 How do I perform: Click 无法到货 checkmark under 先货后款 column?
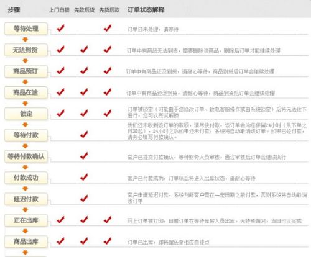point(108,49)
